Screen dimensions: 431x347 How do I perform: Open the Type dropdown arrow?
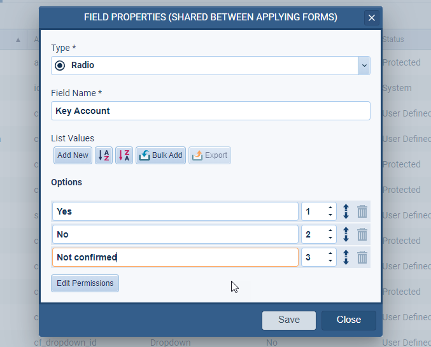(x=364, y=65)
